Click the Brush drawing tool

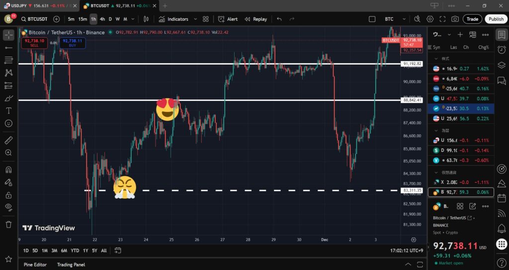8,98
